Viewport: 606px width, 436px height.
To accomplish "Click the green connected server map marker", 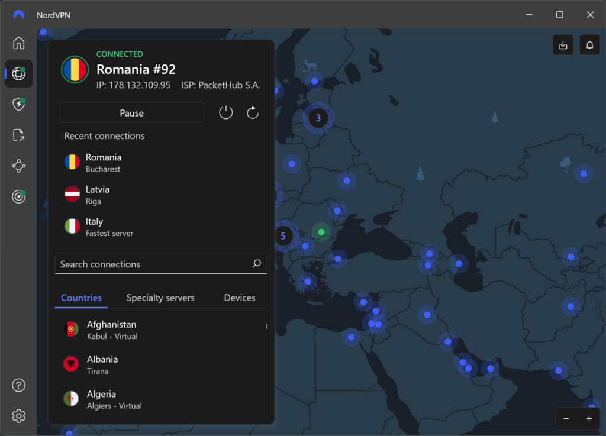I will (321, 232).
